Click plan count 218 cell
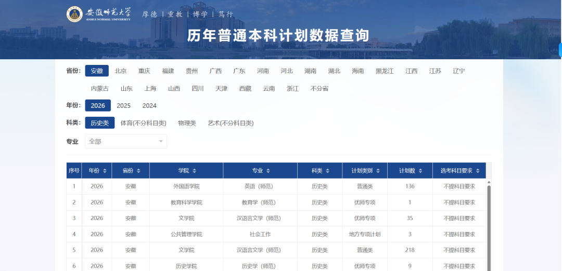The width and height of the screenshot is (562, 271). coord(410,250)
